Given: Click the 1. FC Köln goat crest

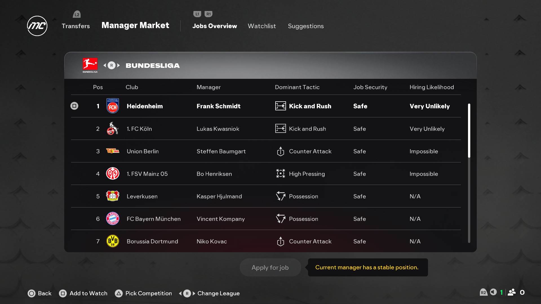Looking at the screenshot, I should click(x=112, y=129).
